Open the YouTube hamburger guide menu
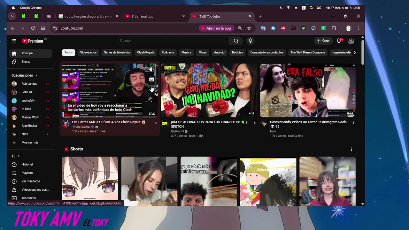Screen dimensions: 409x230 [x=14, y=41]
